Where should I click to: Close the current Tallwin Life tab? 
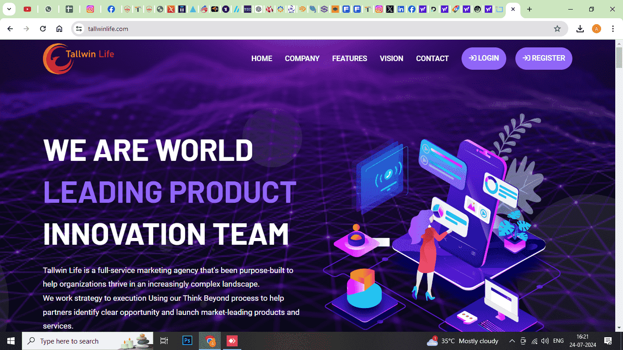click(x=513, y=9)
